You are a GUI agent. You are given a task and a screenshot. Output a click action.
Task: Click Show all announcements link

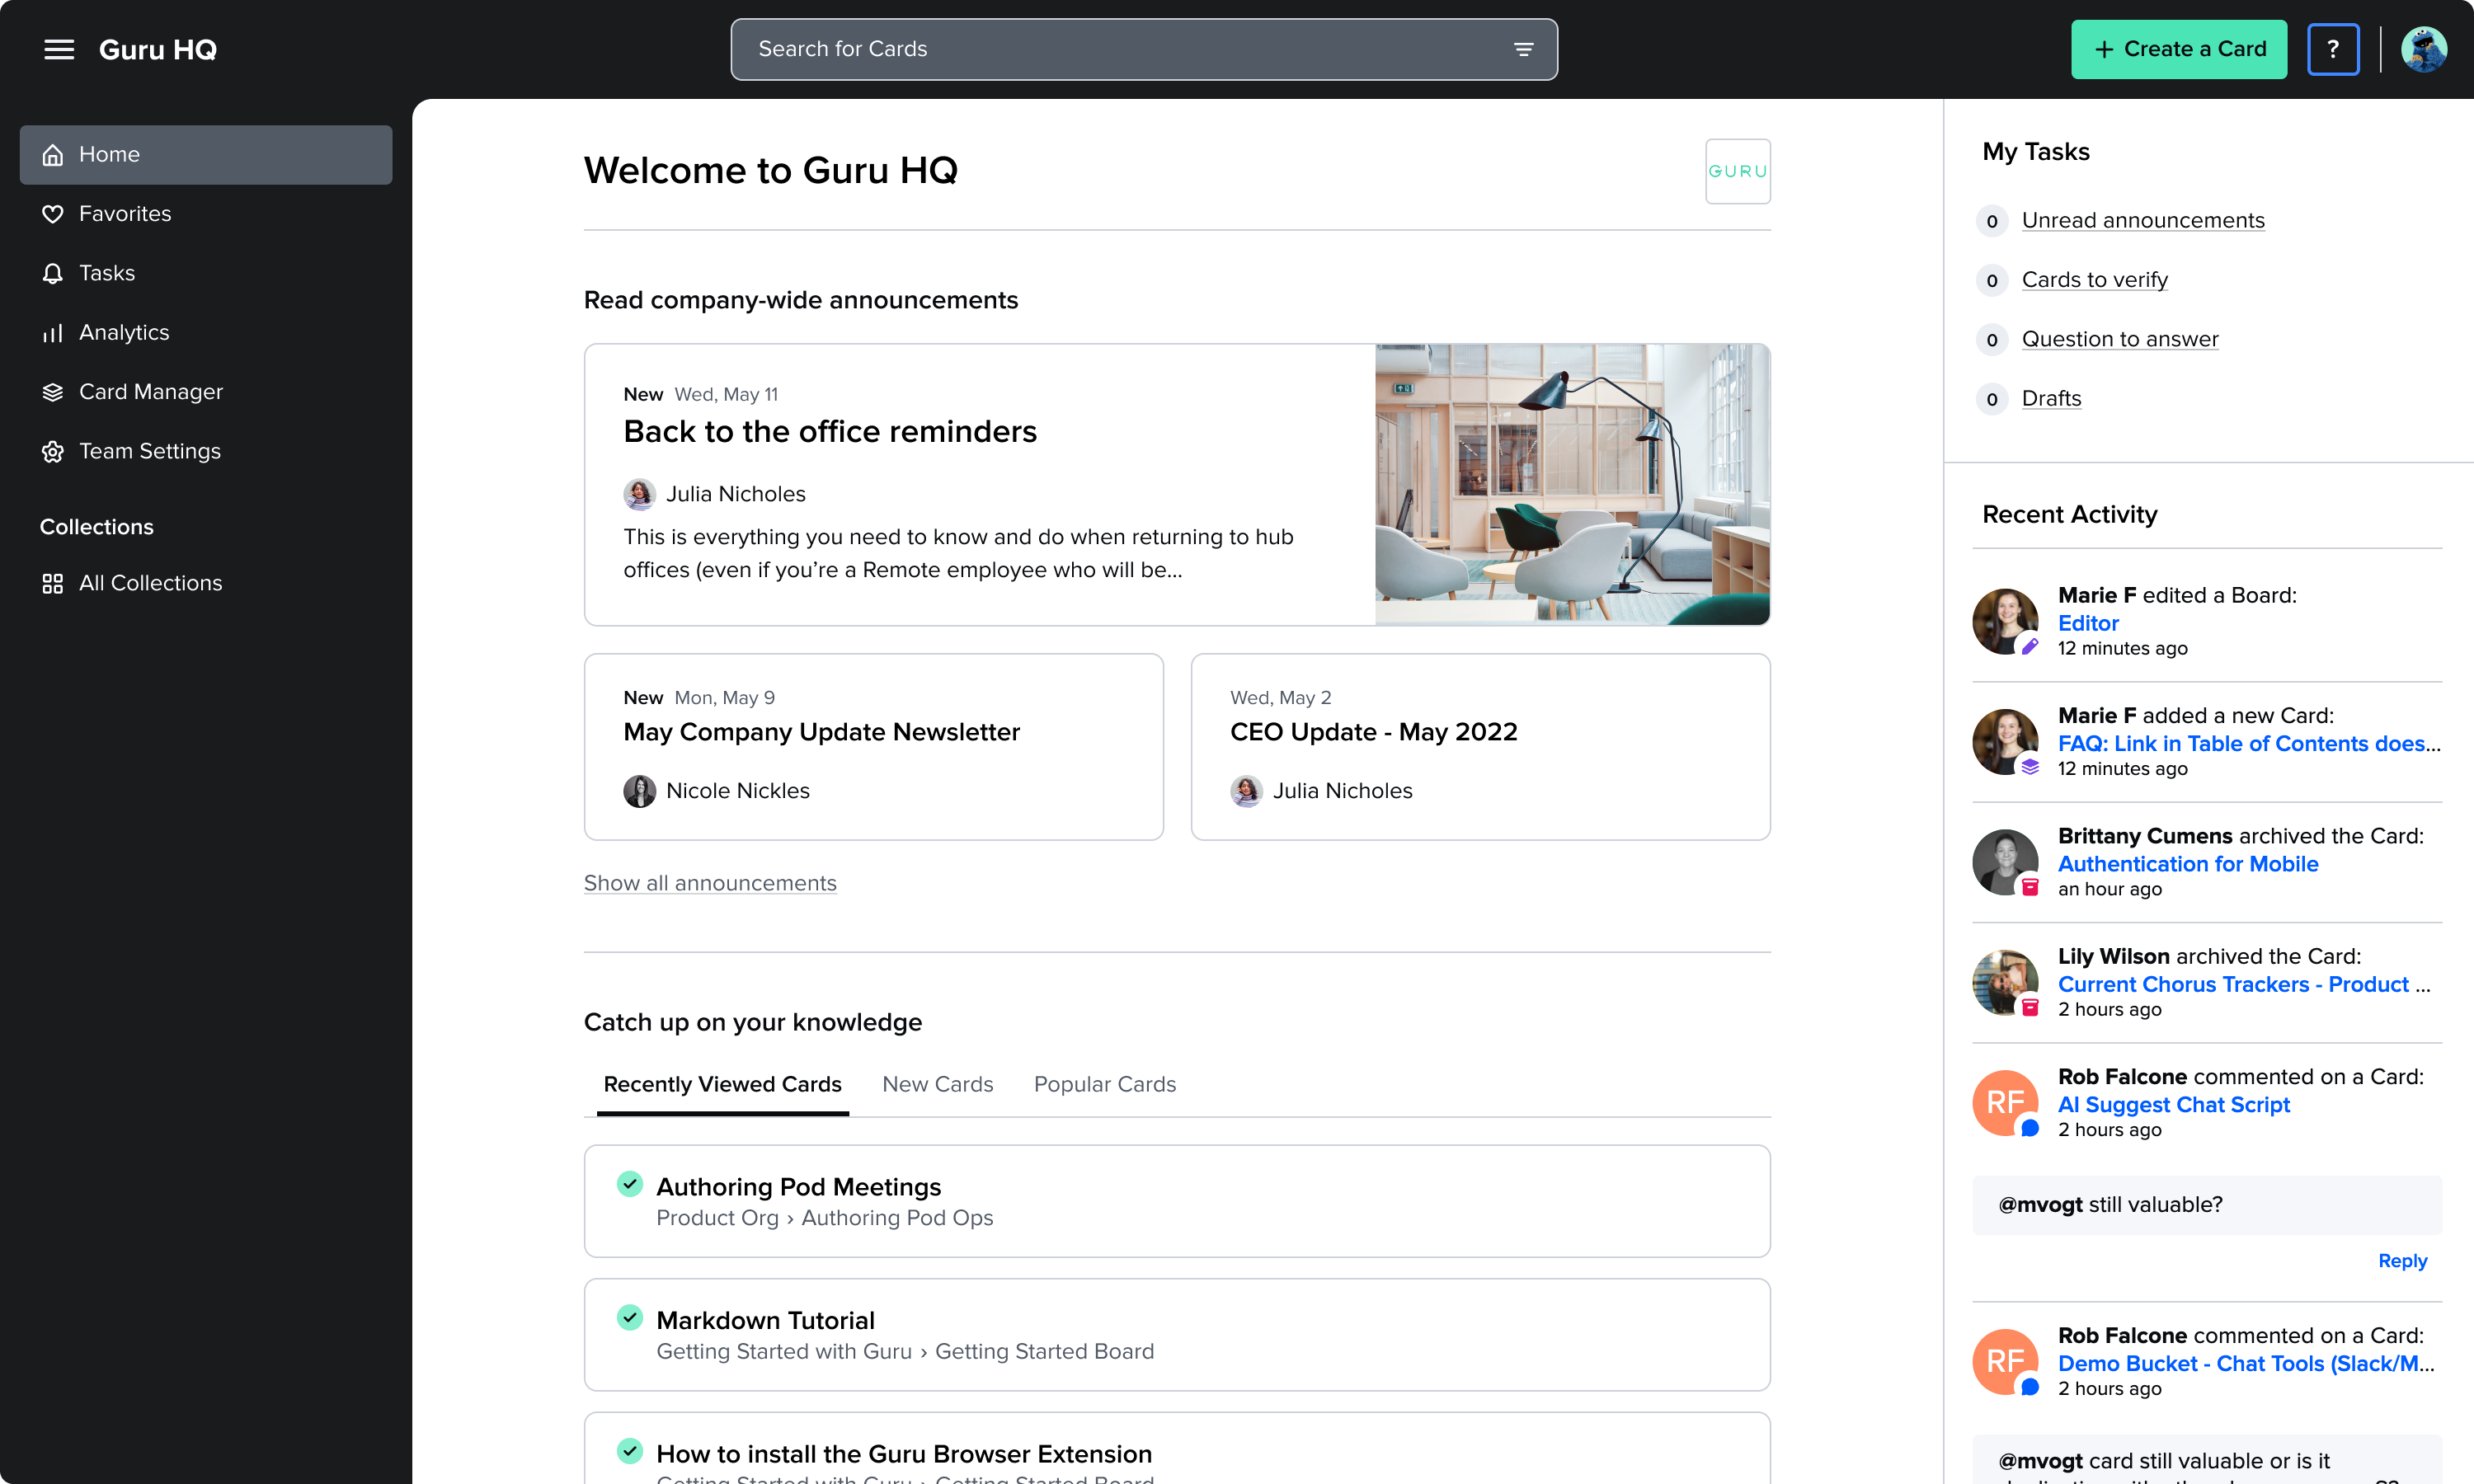tap(710, 883)
